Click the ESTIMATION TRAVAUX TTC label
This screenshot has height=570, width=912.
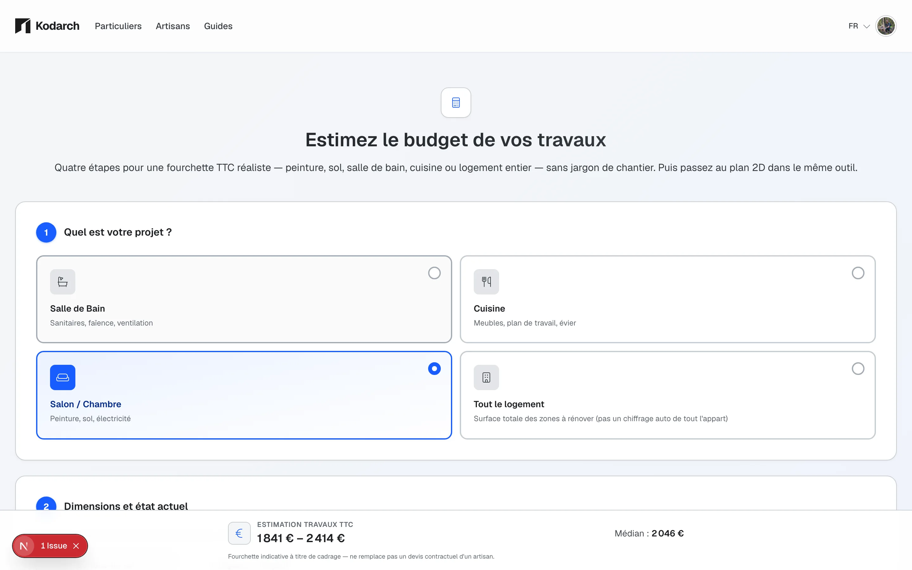pyautogui.click(x=305, y=524)
